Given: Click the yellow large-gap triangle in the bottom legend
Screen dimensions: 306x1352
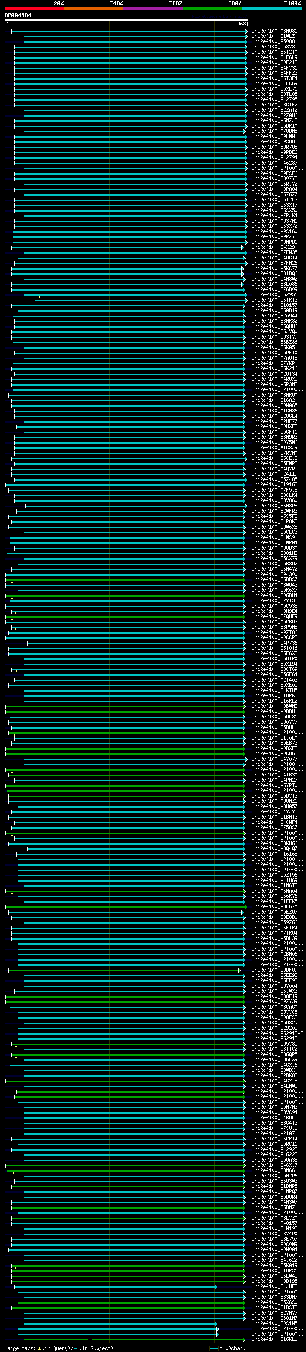Looking at the screenshot, I should click(39, 1348).
